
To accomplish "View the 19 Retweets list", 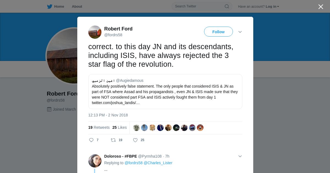I will coord(99,127).
